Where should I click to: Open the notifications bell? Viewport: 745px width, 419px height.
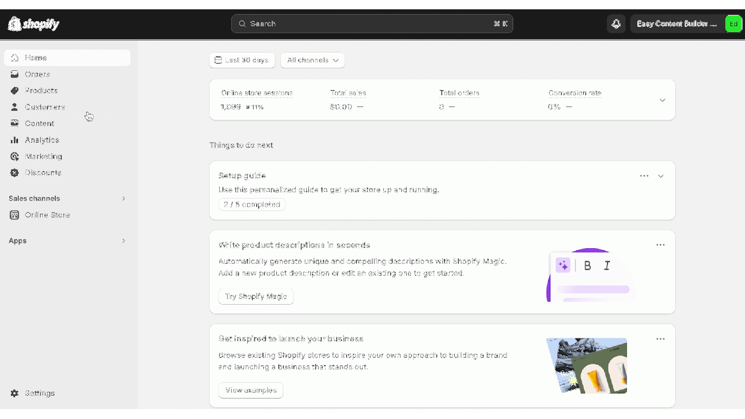[x=616, y=23]
